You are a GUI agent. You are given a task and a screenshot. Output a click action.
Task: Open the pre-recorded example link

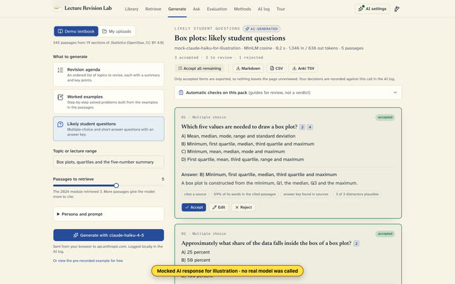[88, 261]
